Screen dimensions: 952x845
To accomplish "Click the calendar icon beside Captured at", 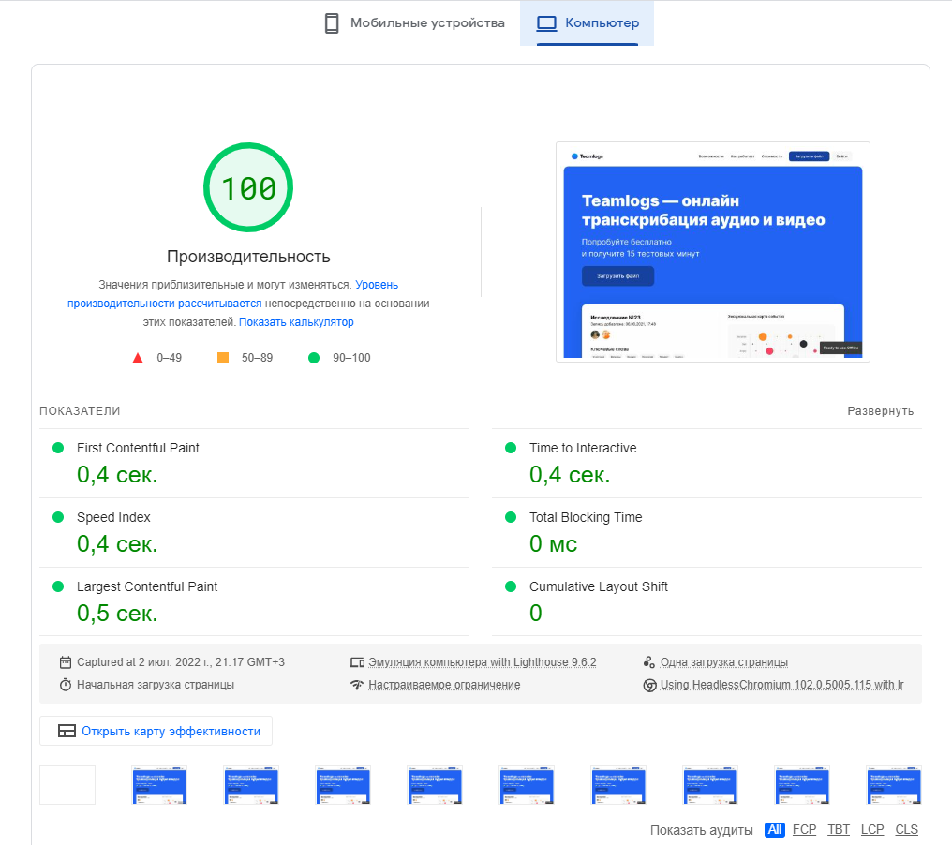I will (66, 662).
